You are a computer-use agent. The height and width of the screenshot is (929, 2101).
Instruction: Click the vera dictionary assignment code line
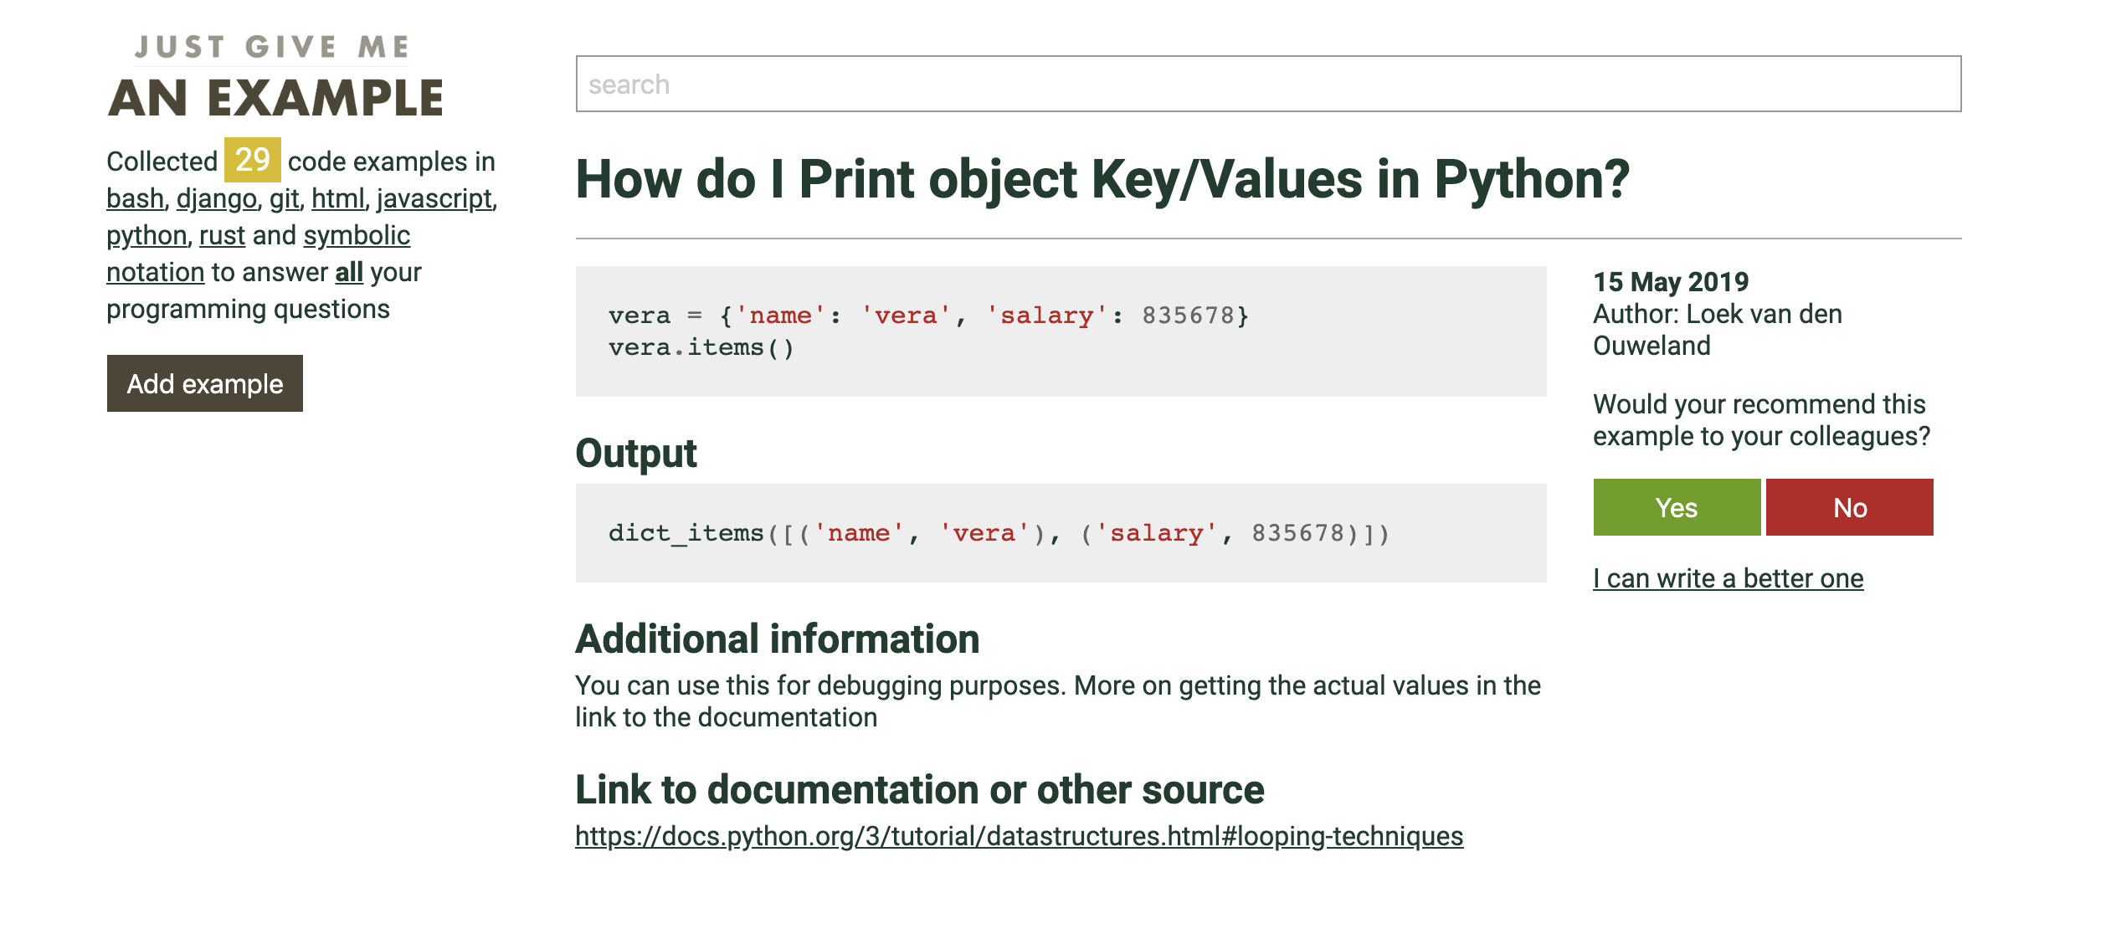(x=929, y=316)
